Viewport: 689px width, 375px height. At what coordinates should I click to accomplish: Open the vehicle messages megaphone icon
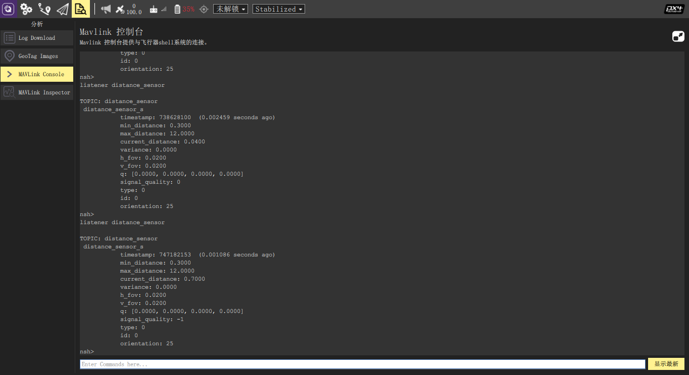105,9
